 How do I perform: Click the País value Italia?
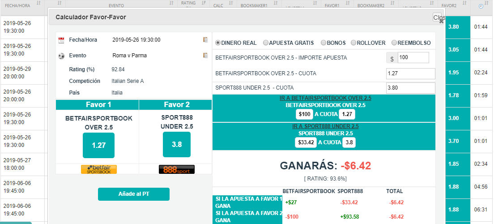point(117,93)
